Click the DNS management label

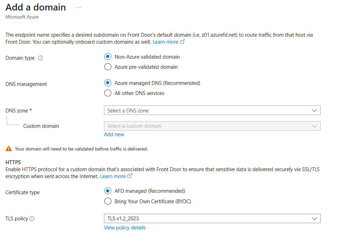[26, 84]
